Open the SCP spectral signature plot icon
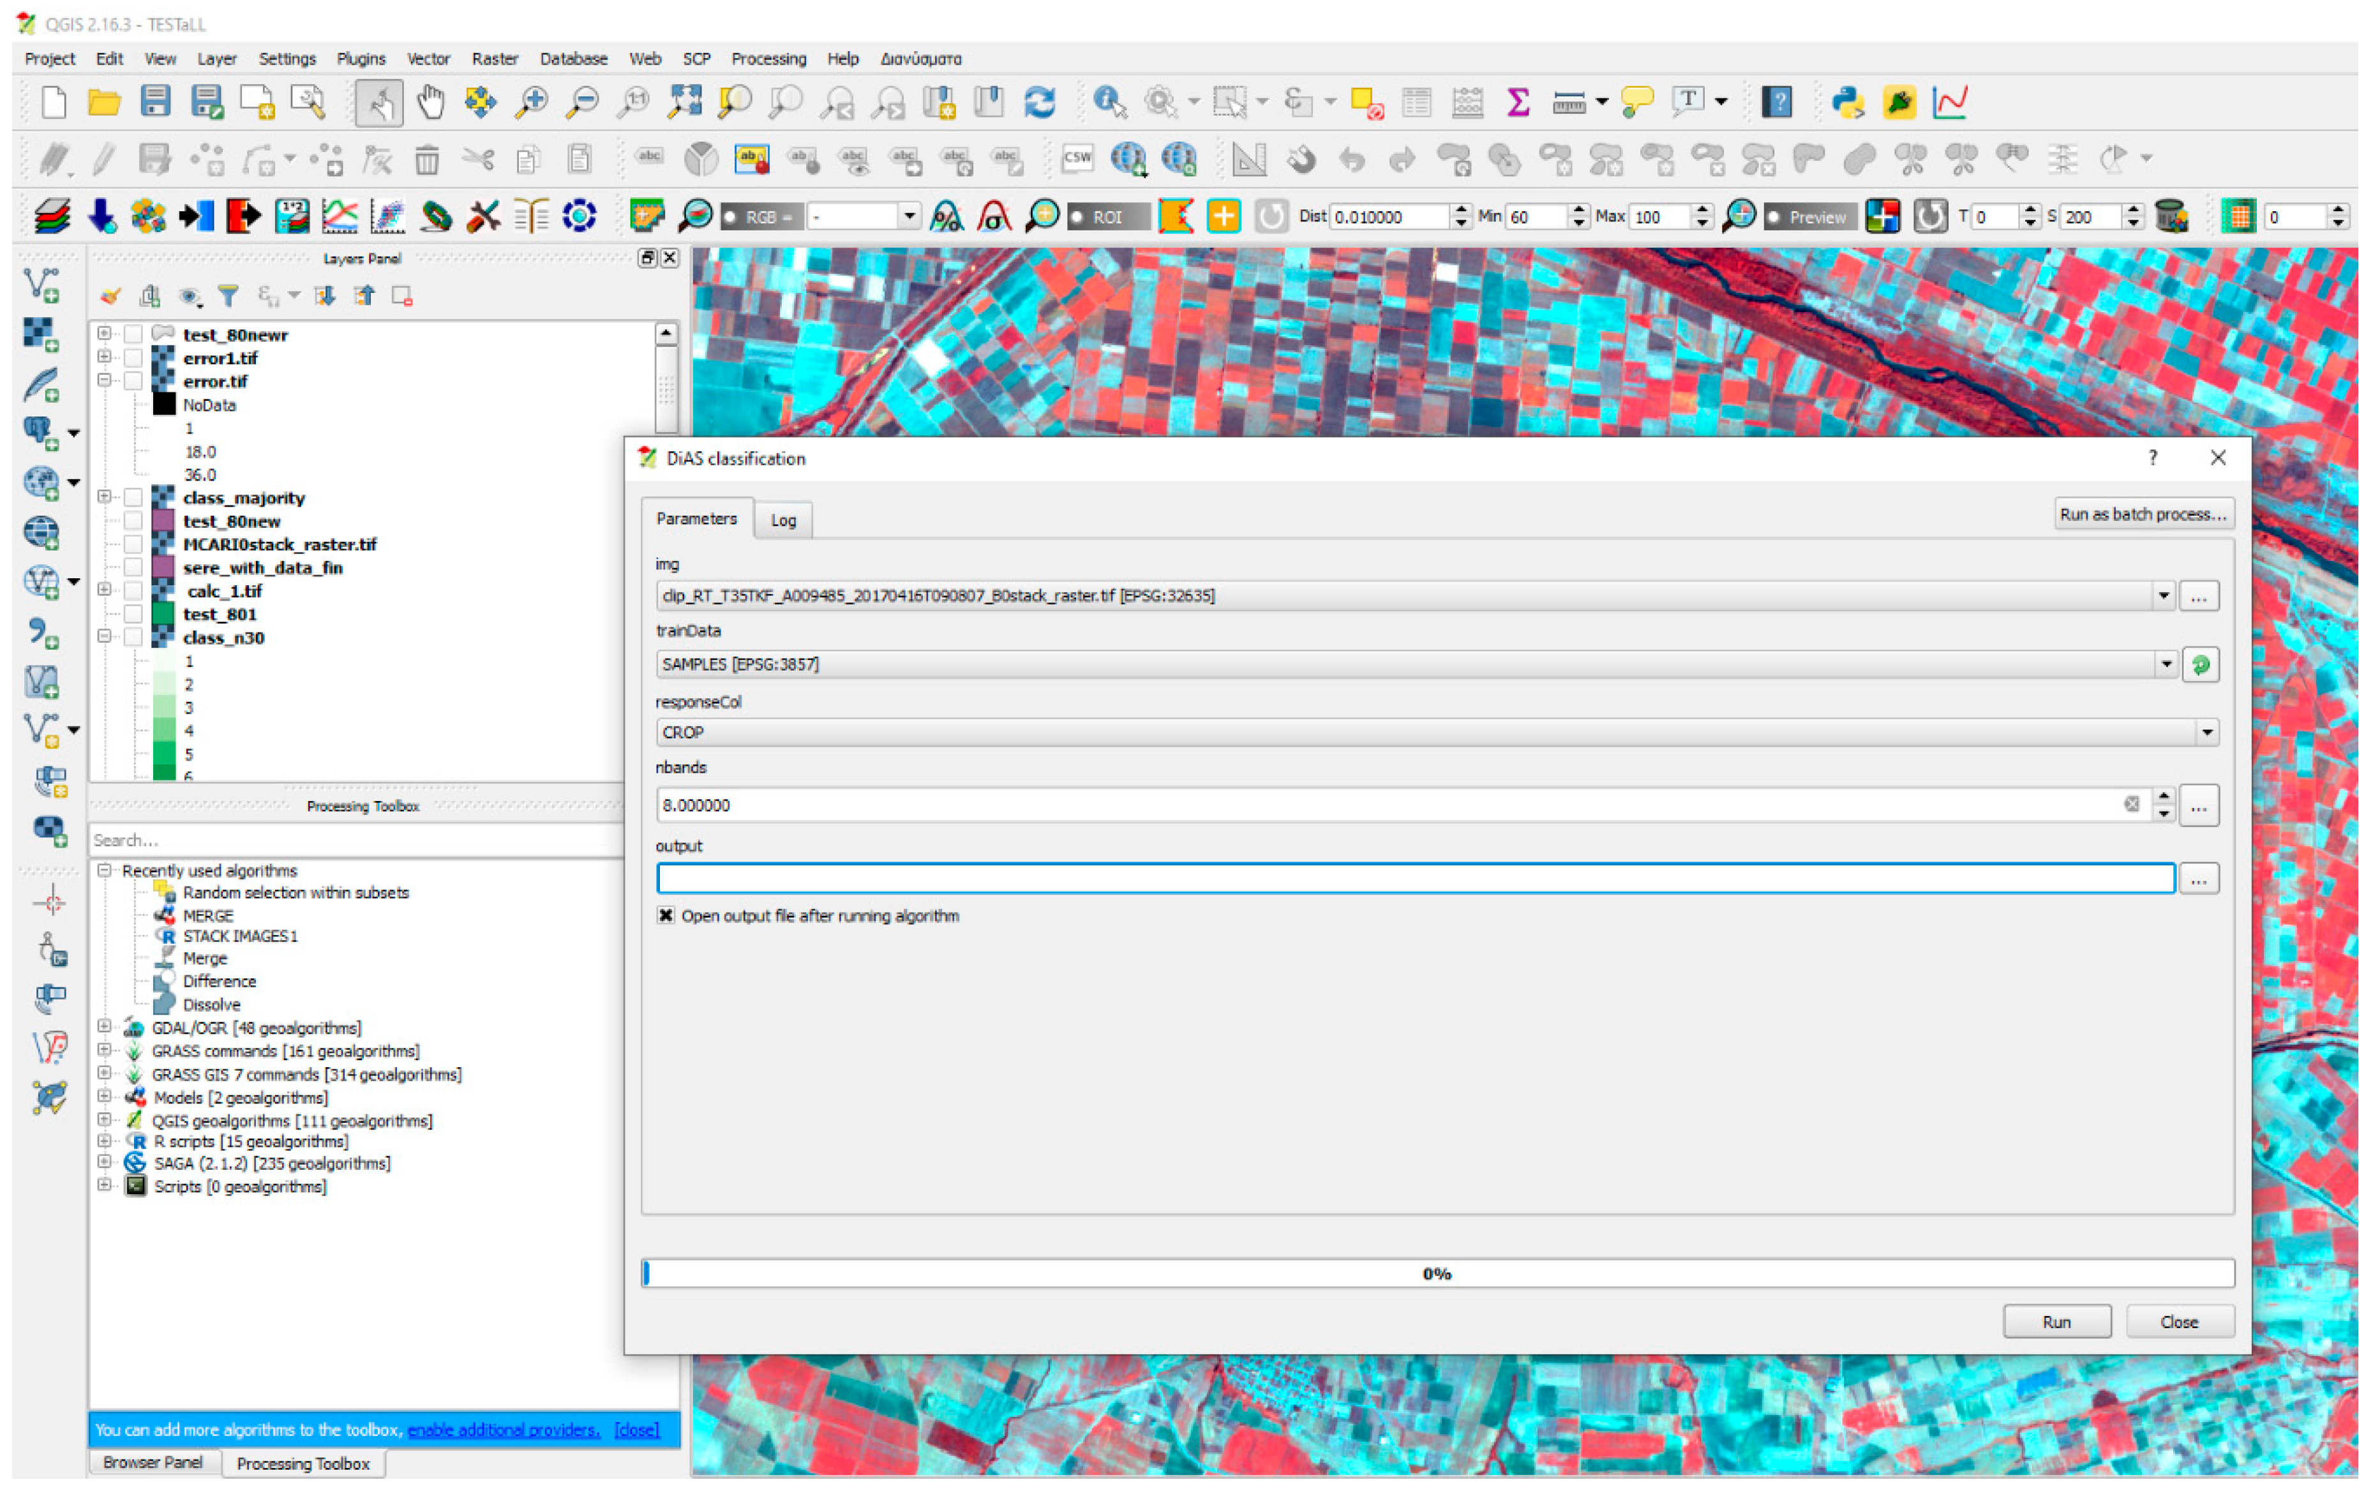This screenshot has width=2373, height=1496. point(340,216)
